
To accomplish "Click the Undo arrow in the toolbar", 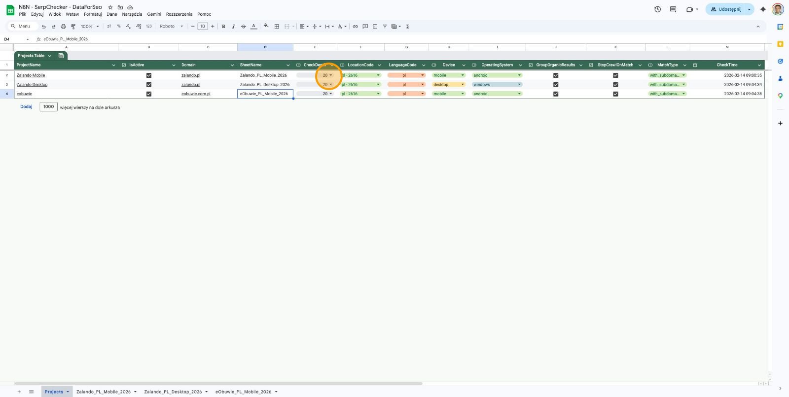I will pyautogui.click(x=44, y=27).
